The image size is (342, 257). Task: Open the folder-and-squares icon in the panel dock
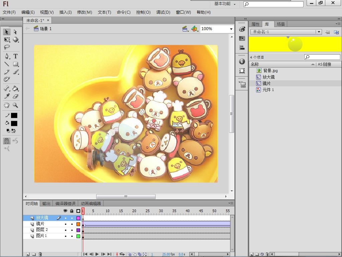(x=242, y=85)
